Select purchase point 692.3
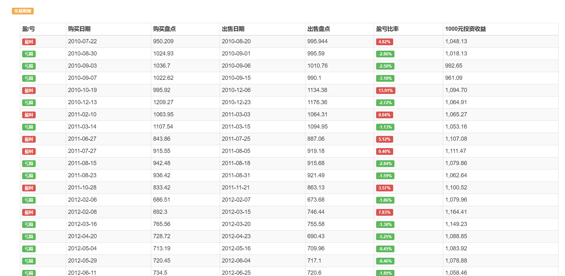565x276 pixels. [160, 212]
